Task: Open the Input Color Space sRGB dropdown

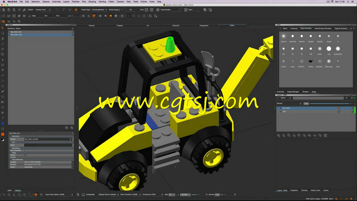Action: [x=66, y=195]
